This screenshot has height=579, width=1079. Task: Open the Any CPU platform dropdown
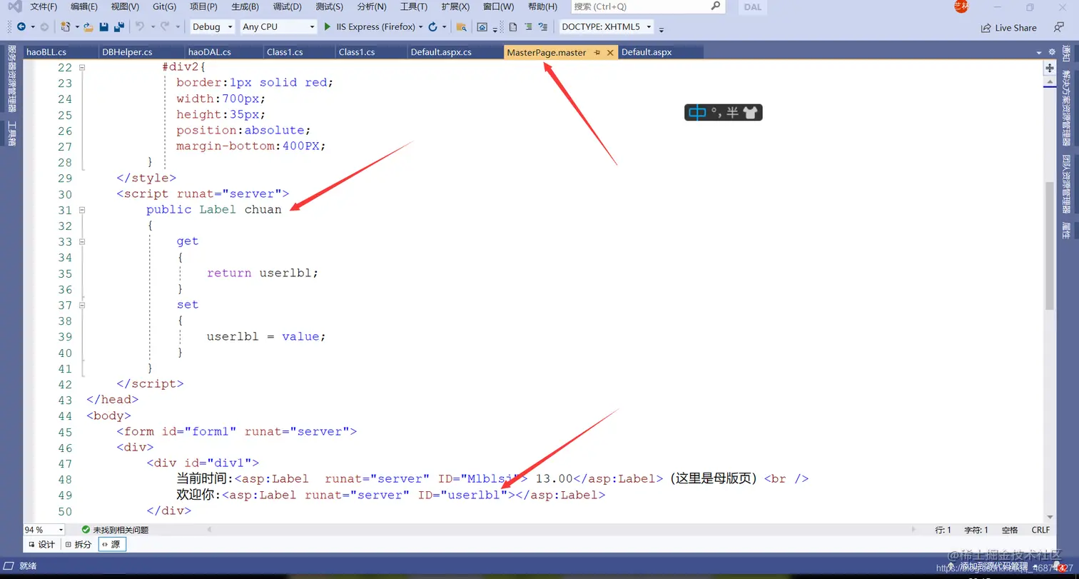pyautogui.click(x=278, y=27)
